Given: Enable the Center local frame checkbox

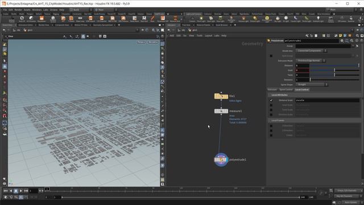Looking at the screenshot, I should [271, 135].
